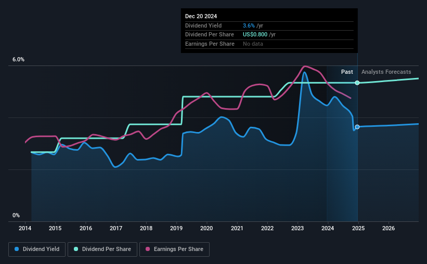Toggle the Dividend Per Share legend button
The image size is (427, 264).
[x=102, y=249]
